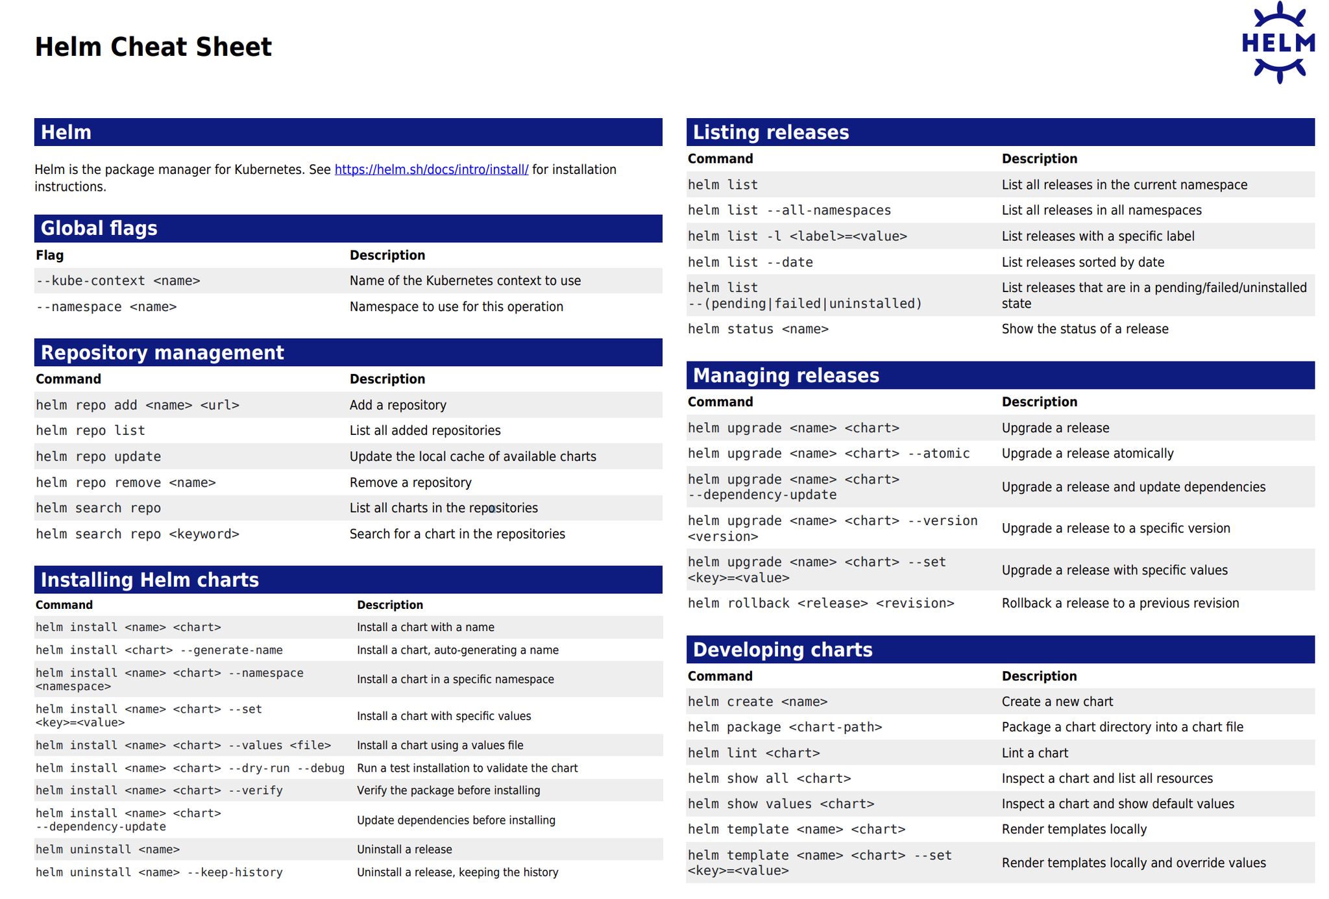The height and width of the screenshot is (899, 1329).
Task: Click 'Upgrade a release to a specific version'
Action: 1116,528
